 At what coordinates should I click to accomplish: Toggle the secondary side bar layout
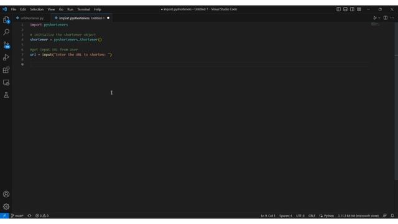coord(352,9)
